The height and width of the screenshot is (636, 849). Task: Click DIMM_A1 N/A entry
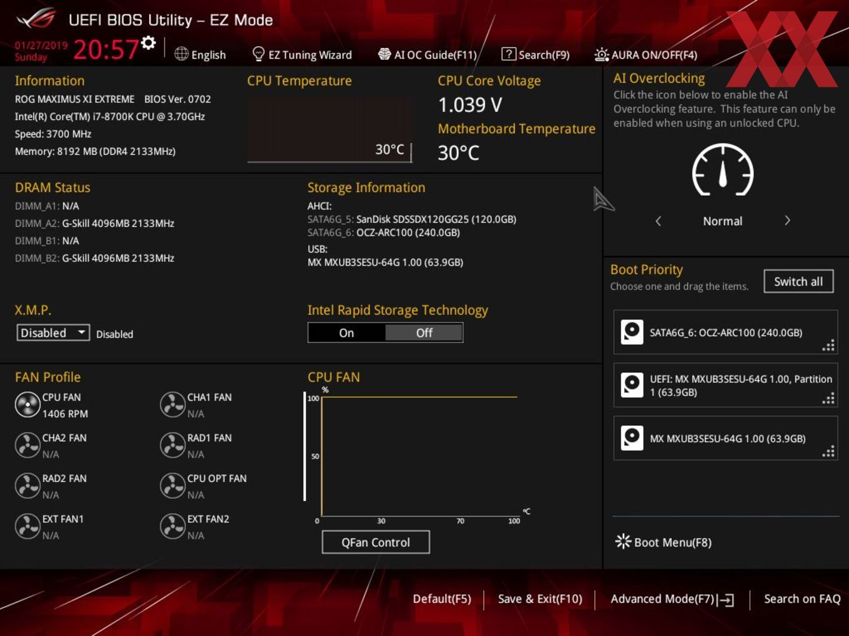(x=47, y=206)
